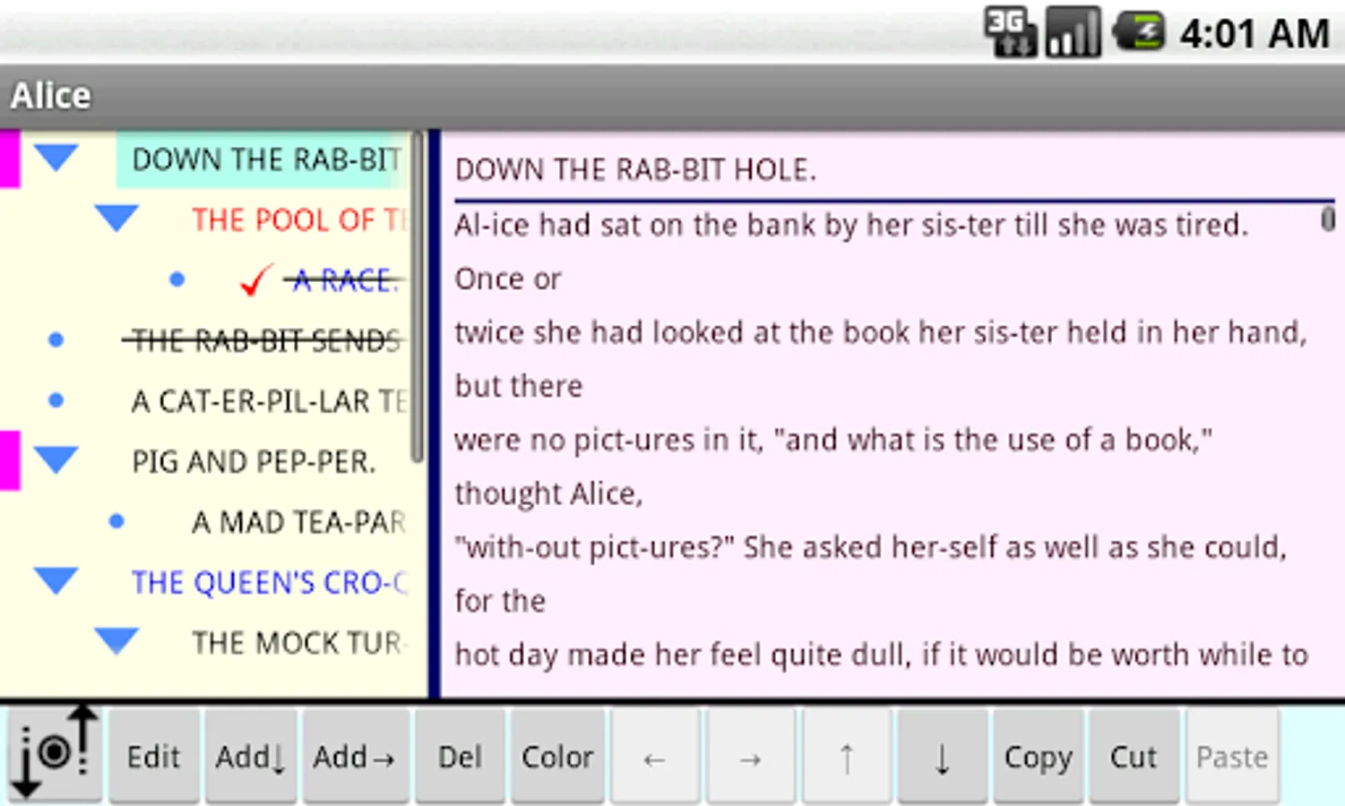Click the Edit button
1345x806 pixels.
pyautogui.click(x=153, y=757)
